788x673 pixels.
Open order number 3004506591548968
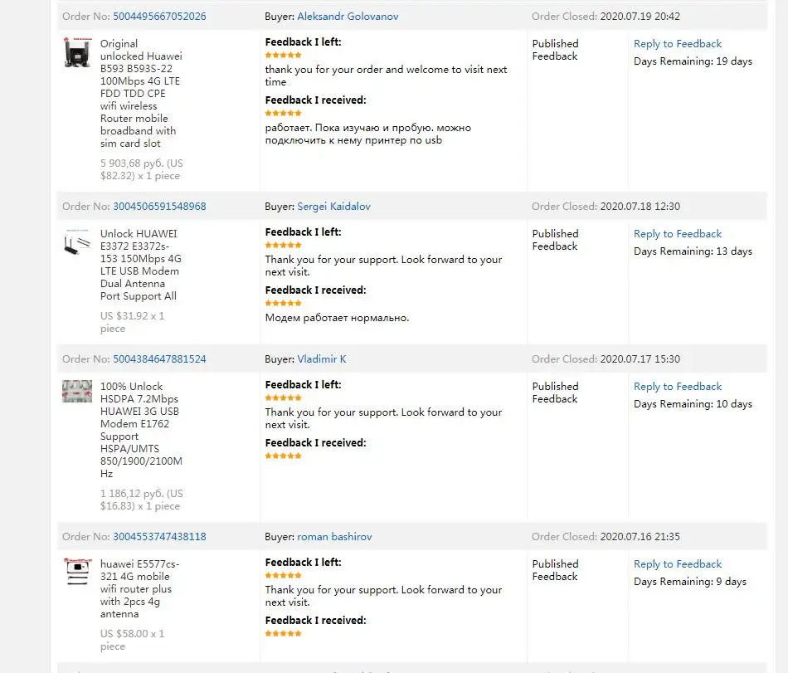pos(159,207)
